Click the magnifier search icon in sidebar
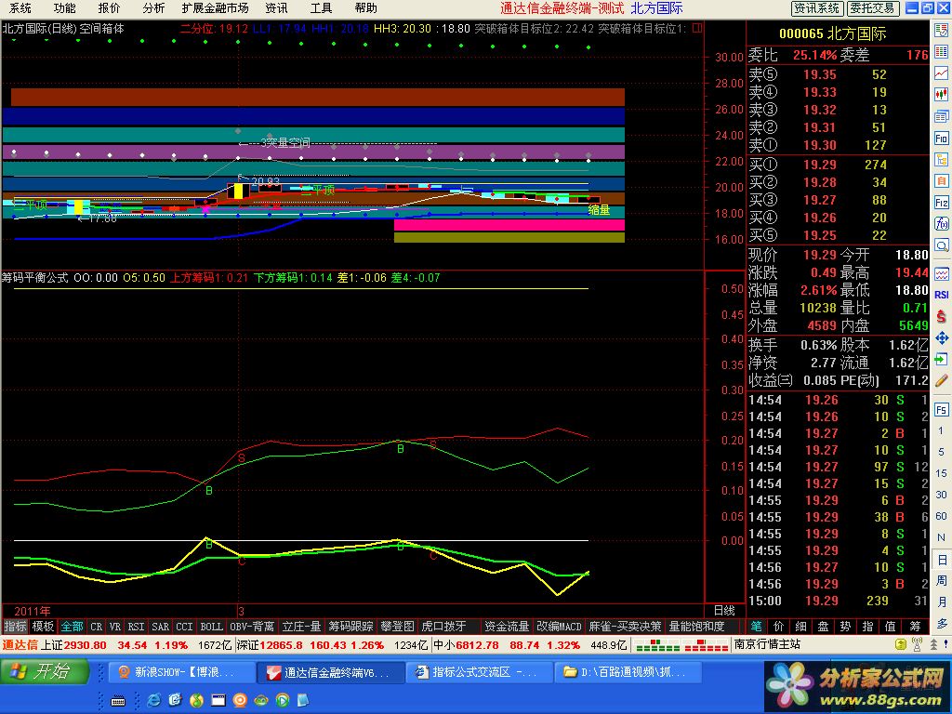 [941, 245]
